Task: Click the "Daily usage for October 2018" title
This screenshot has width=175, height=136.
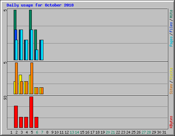Action: [x=40, y=5]
